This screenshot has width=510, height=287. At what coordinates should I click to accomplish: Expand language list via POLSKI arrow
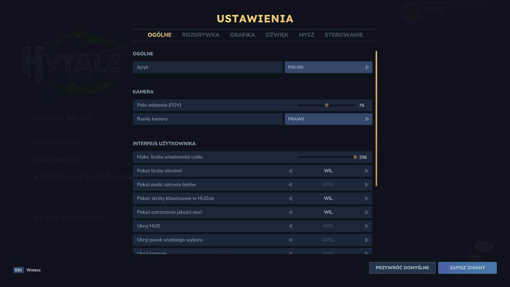(367, 67)
